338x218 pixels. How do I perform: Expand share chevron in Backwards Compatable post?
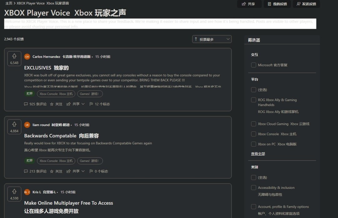pyautogui.click(x=83, y=171)
